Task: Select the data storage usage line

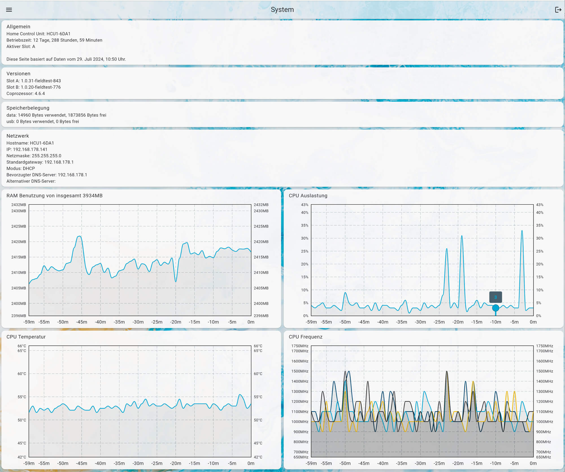Action: pyautogui.click(x=56, y=115)
